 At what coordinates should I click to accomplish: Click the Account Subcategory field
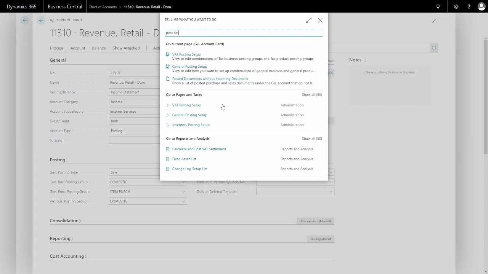[x=135, y=112]
